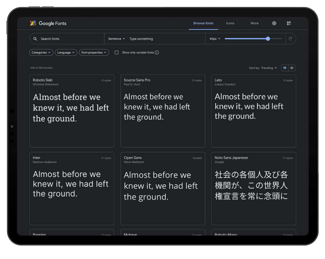Click the search magnifier icon
Viewport: 325px width, 259px height.
tap(35, 39)
